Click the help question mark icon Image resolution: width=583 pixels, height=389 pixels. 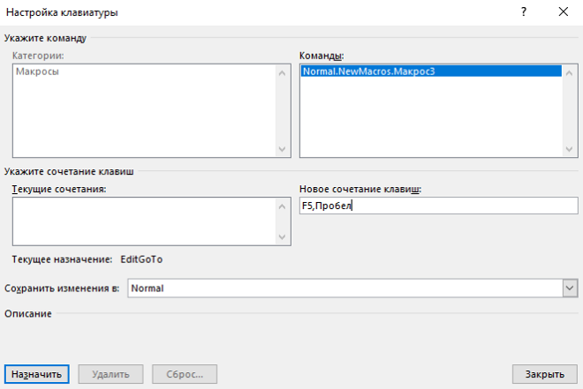click(x=524, y=11)
